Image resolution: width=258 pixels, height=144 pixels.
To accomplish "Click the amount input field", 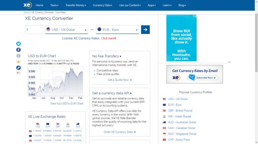I will tap(34, 30).
